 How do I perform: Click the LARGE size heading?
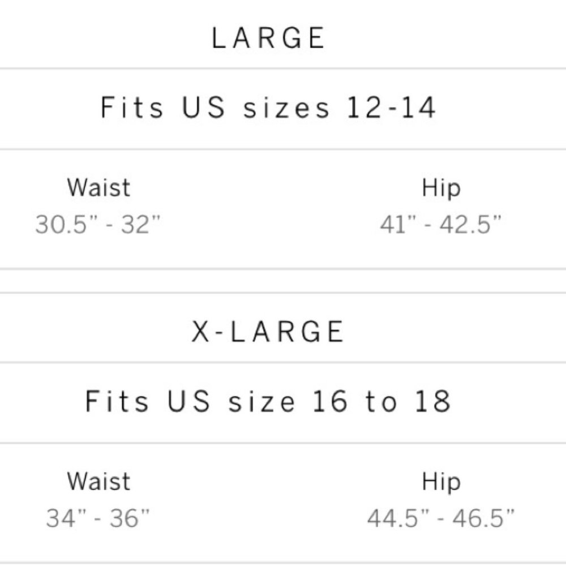(268, 38)
